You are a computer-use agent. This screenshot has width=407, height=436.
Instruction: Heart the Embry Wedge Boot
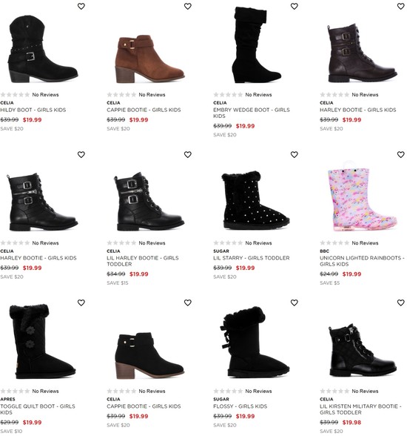point(294,6)
